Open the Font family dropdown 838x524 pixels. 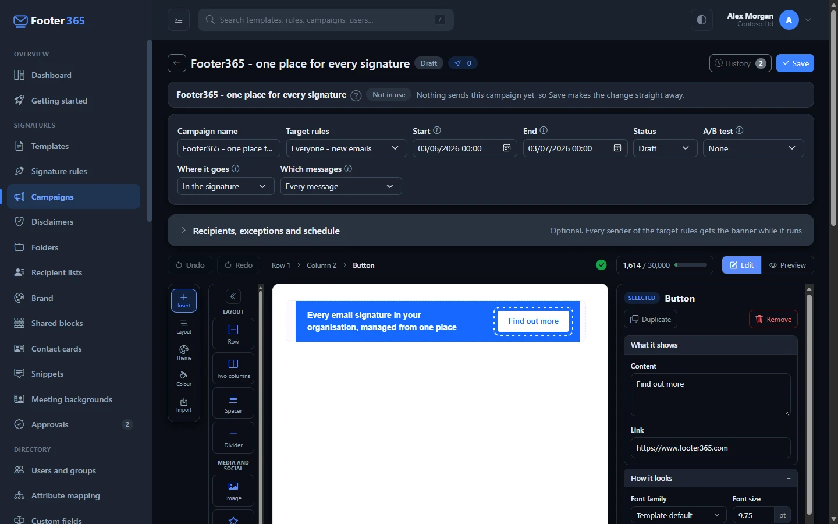(x=679, y=515)
